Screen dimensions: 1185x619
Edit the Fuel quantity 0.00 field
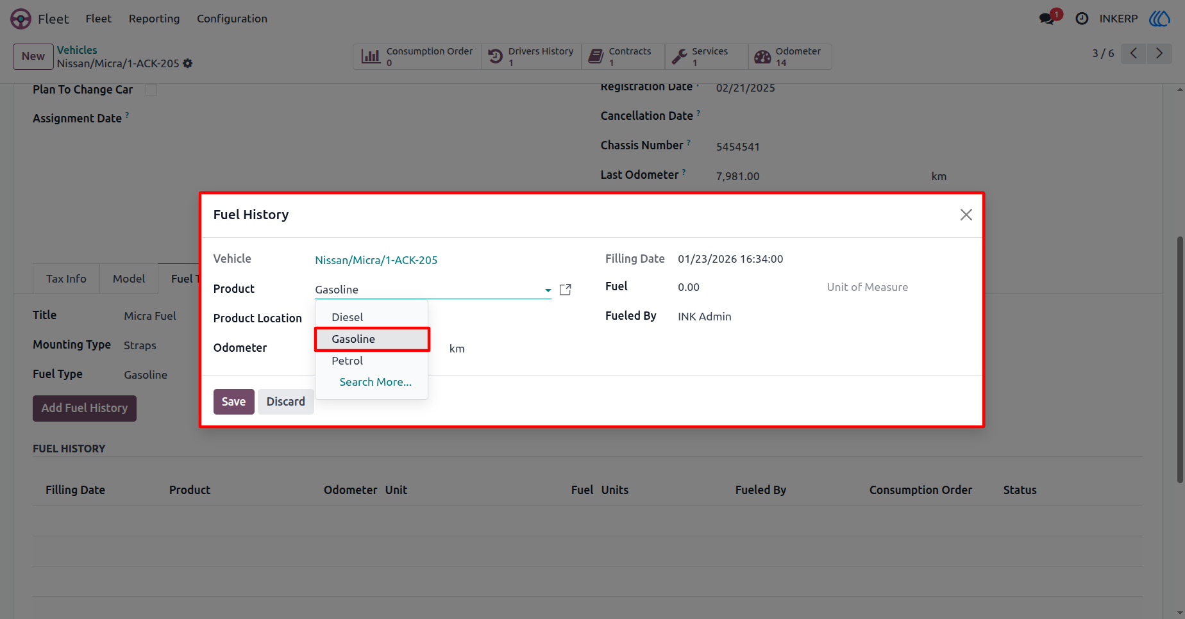coord(689,287)
